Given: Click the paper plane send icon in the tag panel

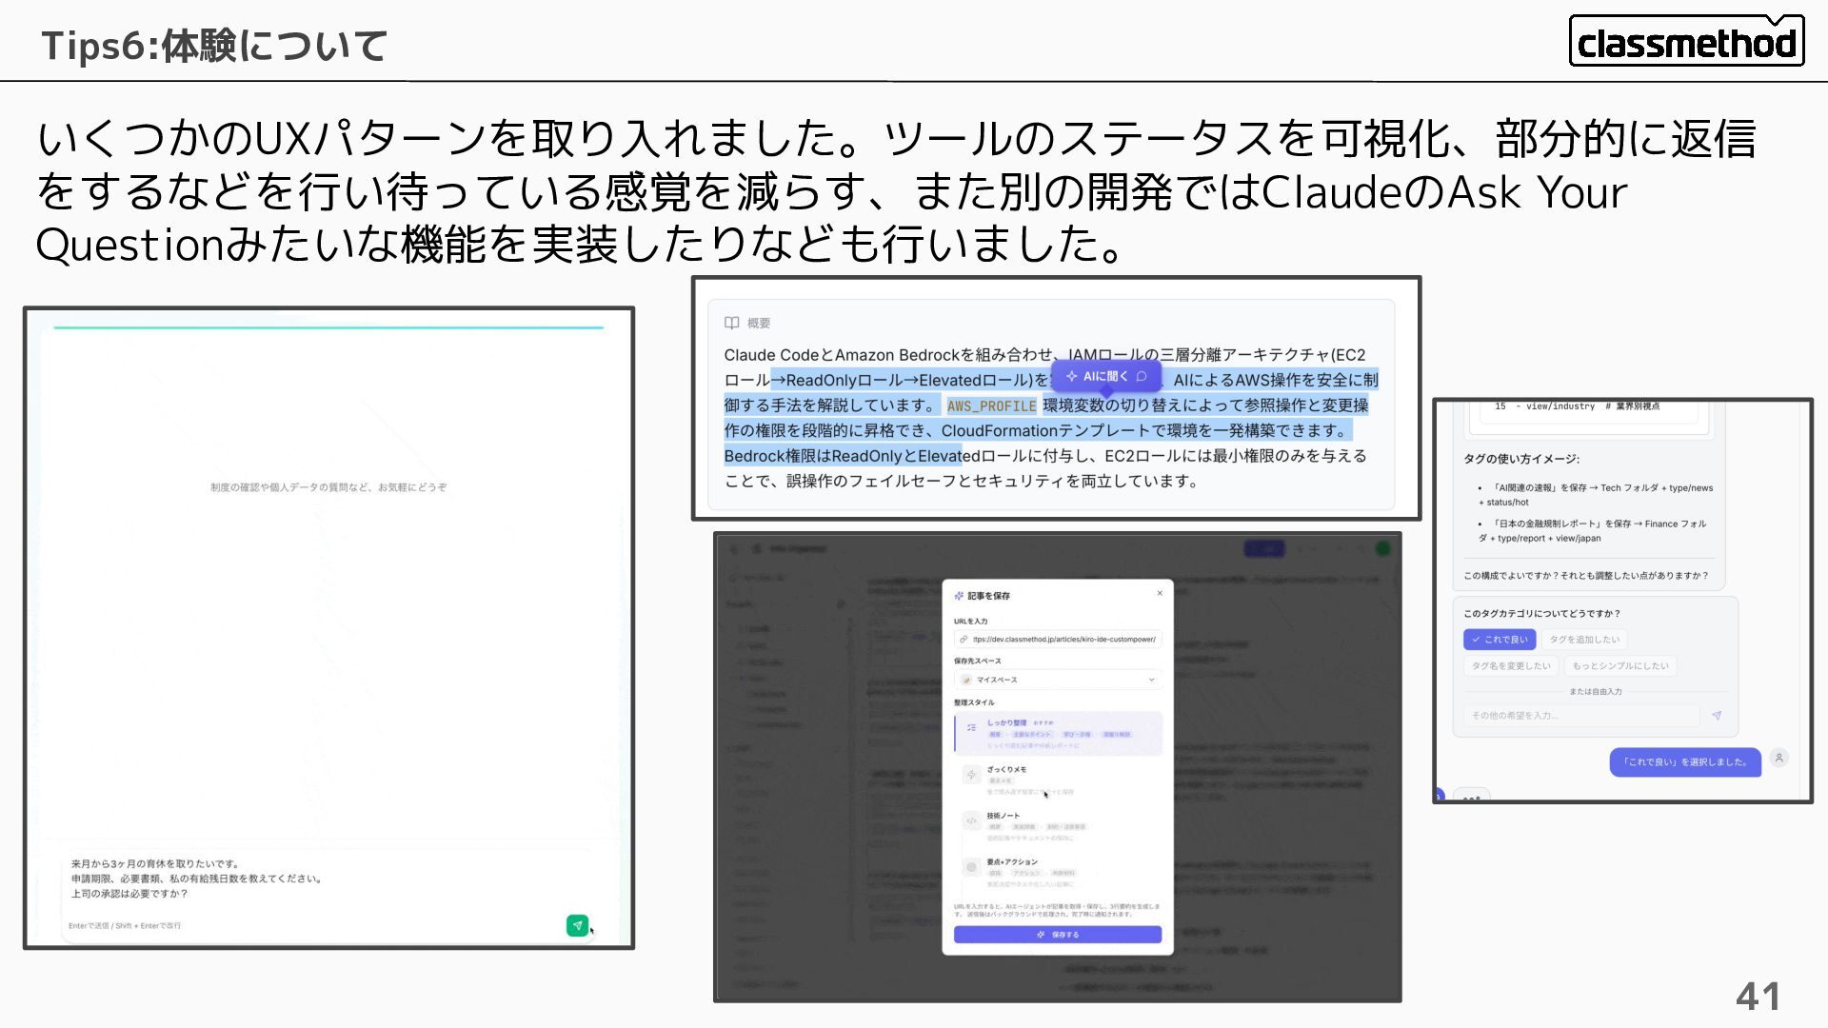Looking at the screenshot, I should tap(1717, 716).
